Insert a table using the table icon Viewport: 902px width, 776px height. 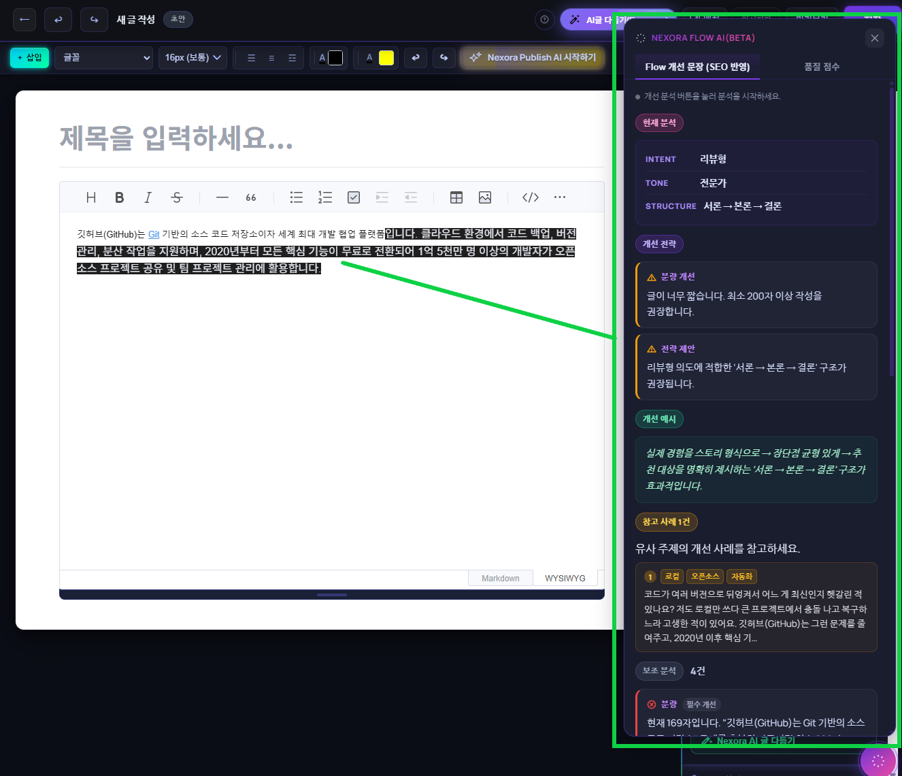(456, 197)
